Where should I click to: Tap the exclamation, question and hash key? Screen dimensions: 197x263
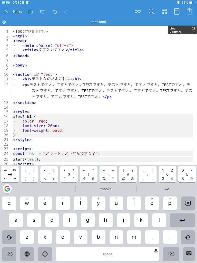128,174
